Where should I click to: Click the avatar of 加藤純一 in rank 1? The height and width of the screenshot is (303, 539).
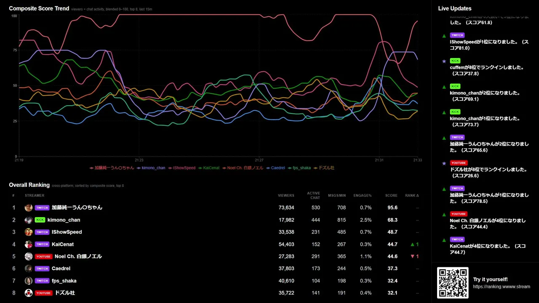click(29, 207)
